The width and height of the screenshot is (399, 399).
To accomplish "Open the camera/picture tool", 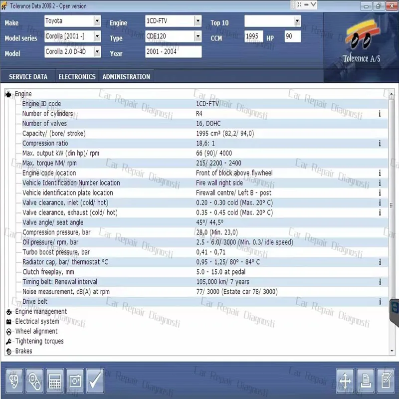I will (x=75, y=381).
